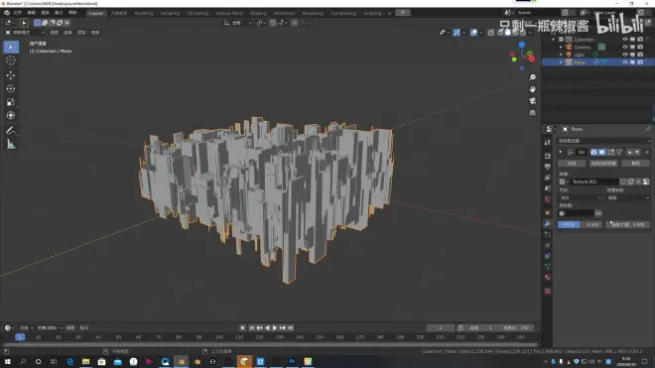
Task: Select the Scale tool
Action: pos(11,102)
